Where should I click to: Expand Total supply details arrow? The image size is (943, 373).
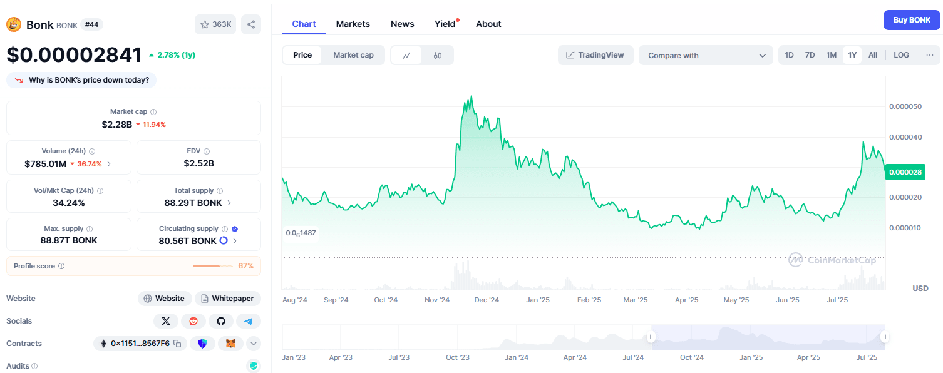point(229,203)
